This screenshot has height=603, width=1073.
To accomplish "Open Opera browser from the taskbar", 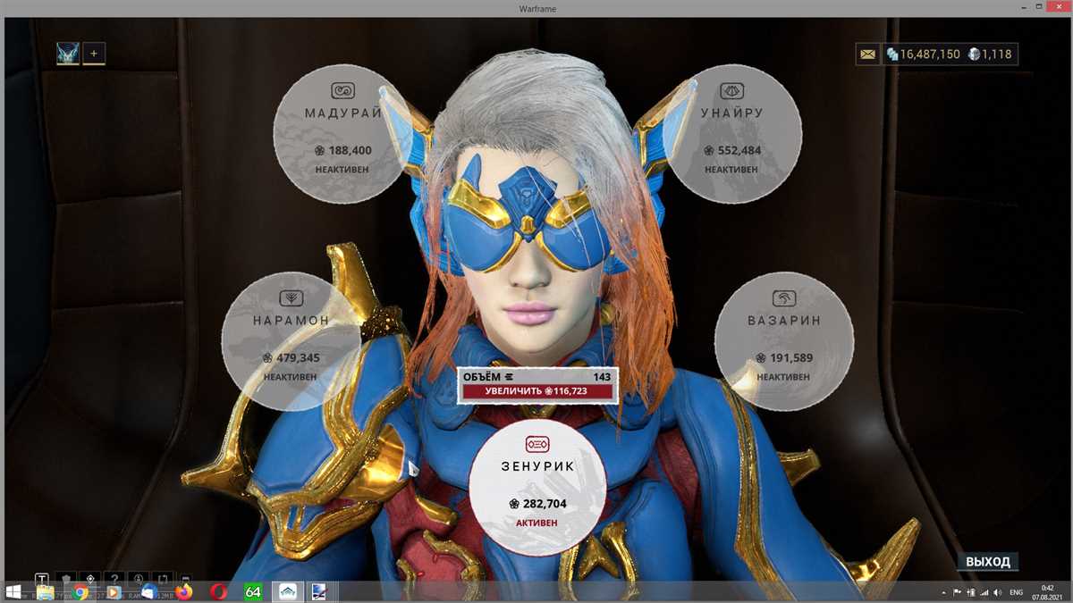I will (219, 591).
